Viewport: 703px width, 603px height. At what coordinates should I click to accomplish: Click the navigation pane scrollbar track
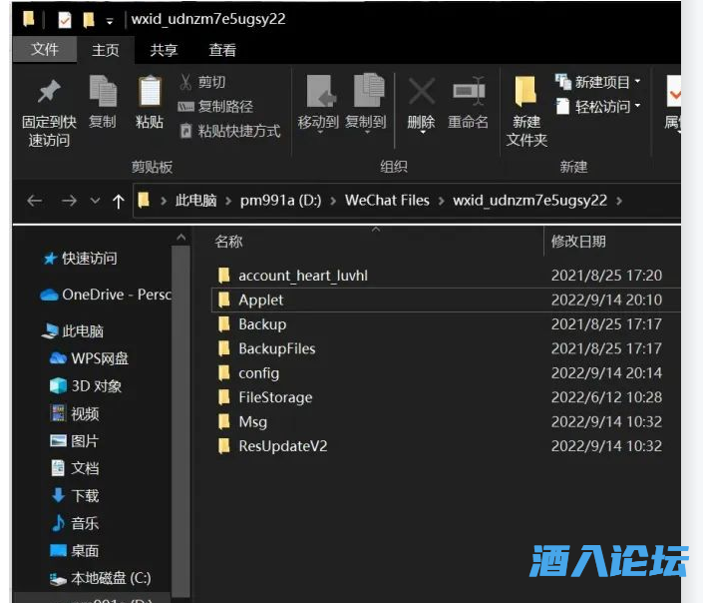(181, 422)
